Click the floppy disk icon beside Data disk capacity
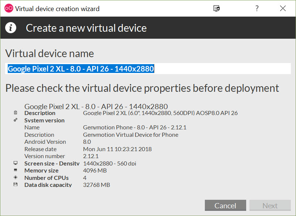The image size is (296, 216). pos(16,185)
